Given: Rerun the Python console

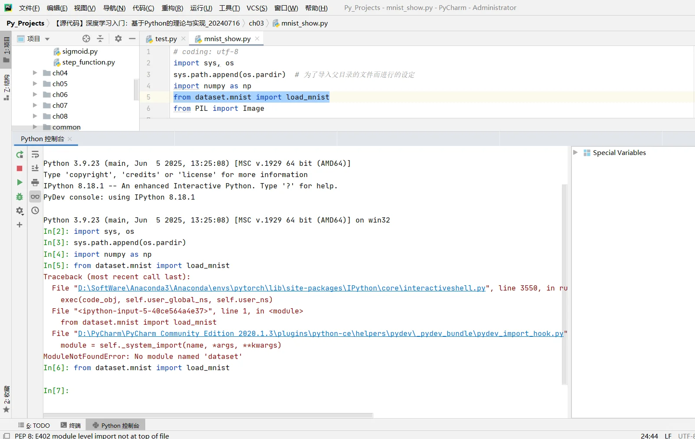Looking at the screenshot, I should pos(20,155).
